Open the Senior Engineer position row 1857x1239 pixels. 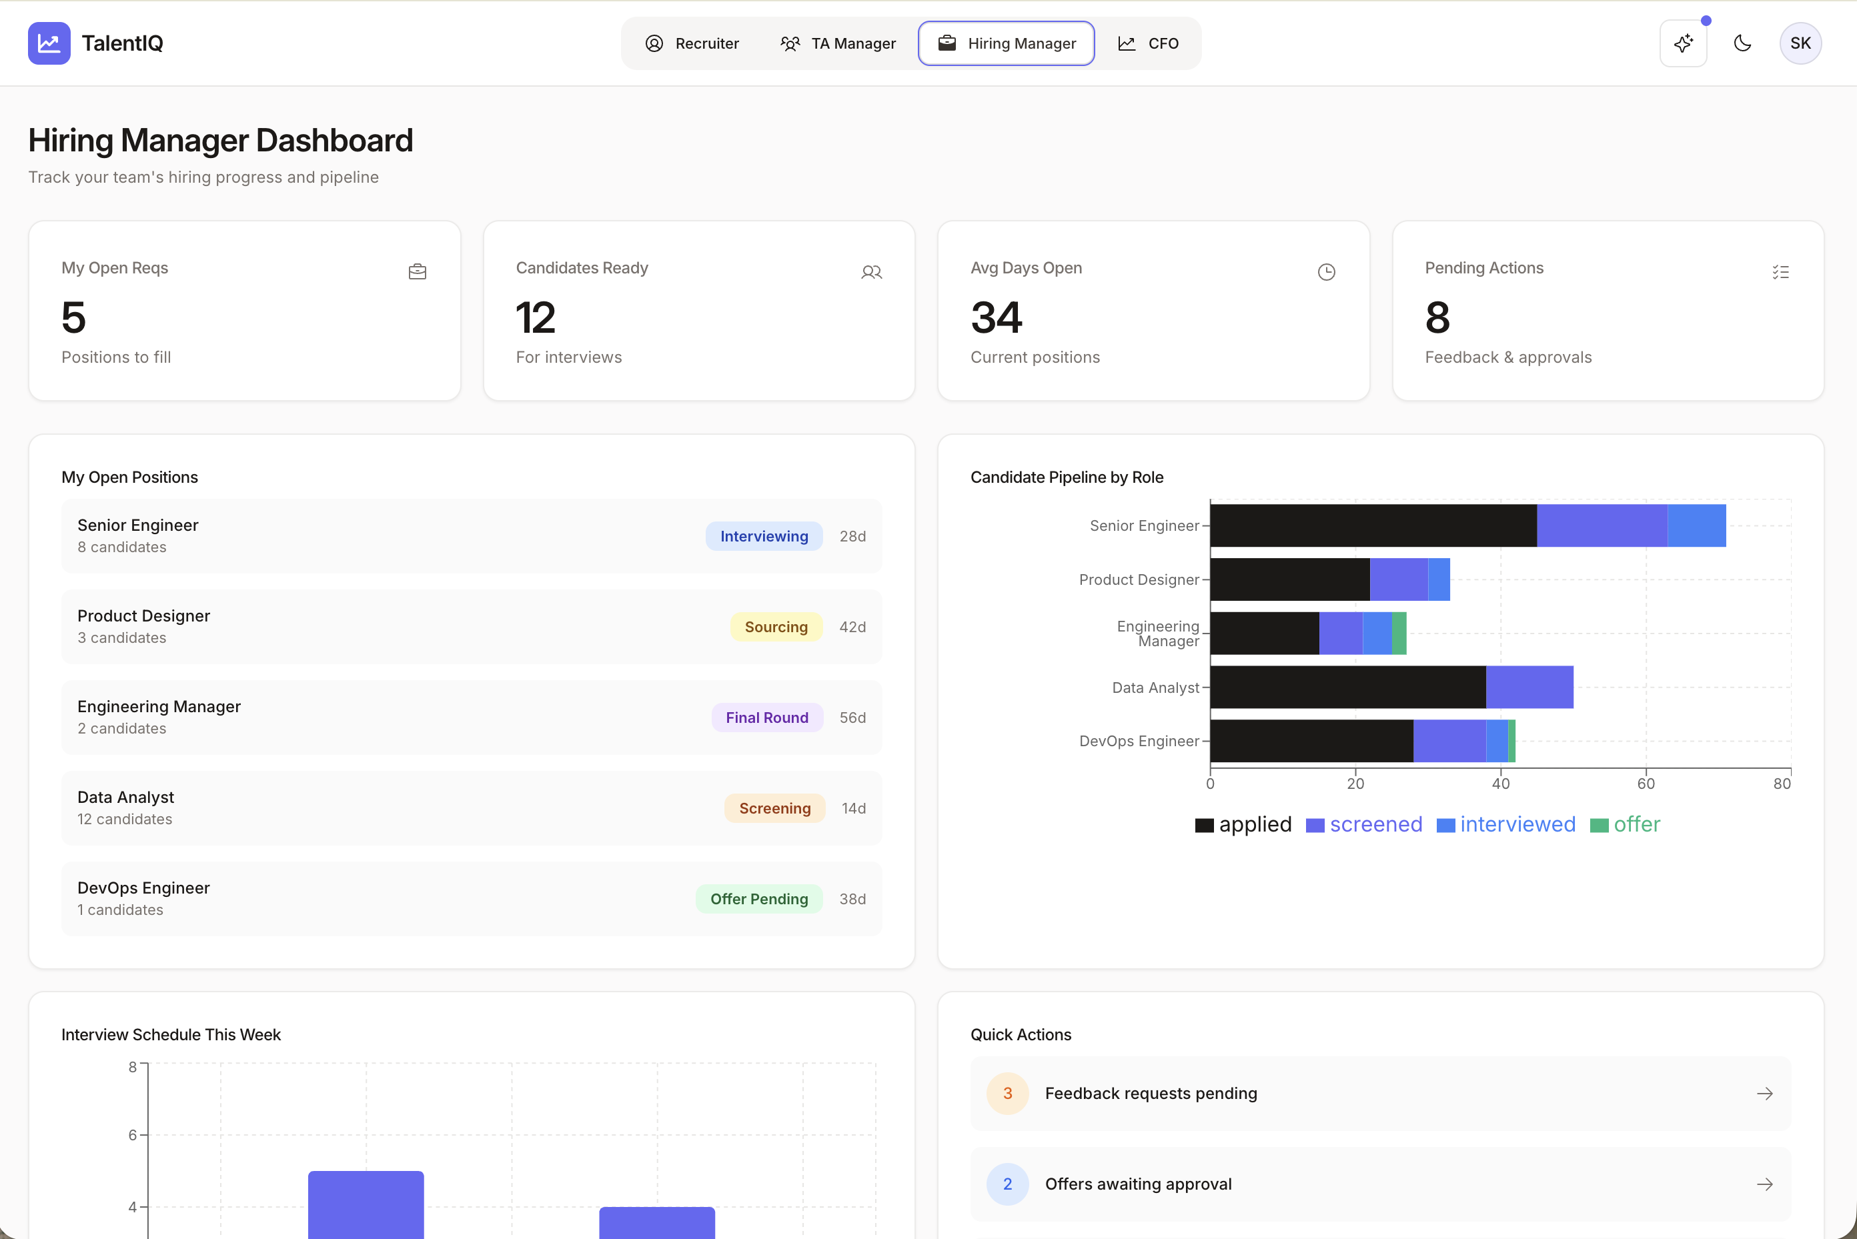click(x=471, y=535)
